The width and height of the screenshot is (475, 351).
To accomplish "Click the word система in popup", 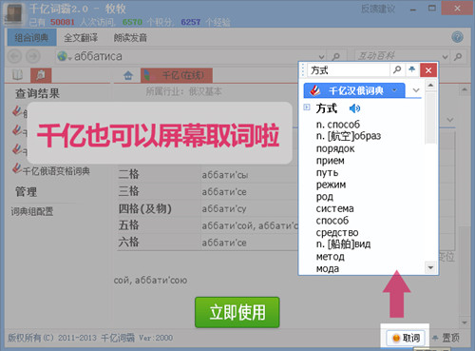I will (x=334, y=208).
